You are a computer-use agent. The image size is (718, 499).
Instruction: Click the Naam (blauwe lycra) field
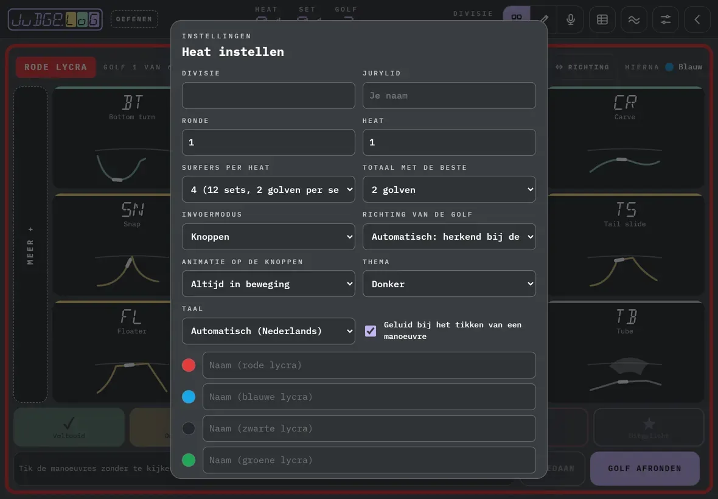(x=369, y=397)
